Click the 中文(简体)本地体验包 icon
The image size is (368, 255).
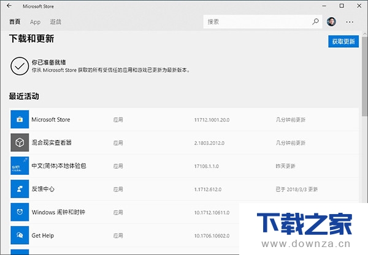[20, 166]
